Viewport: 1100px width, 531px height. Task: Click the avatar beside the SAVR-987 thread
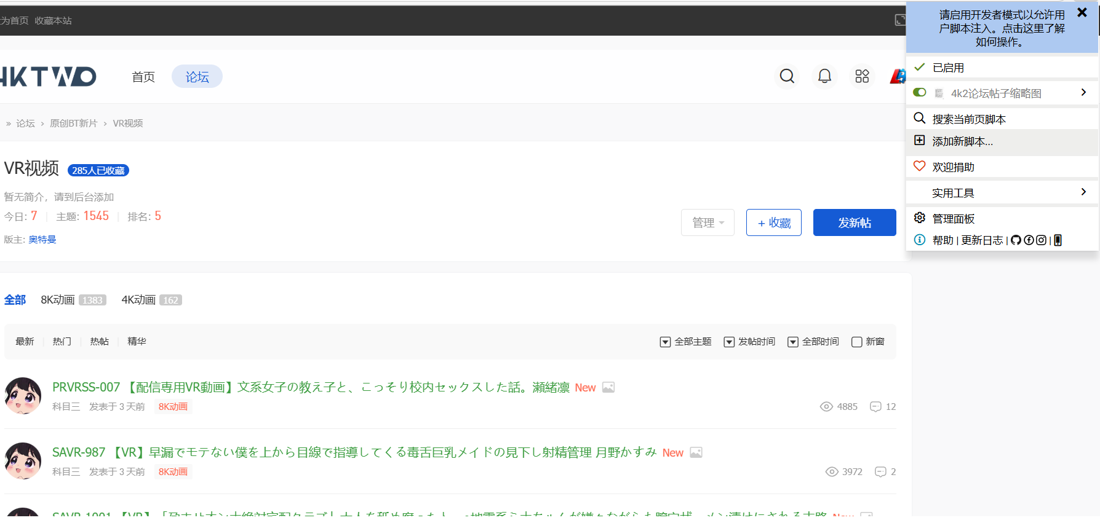click(23, 461)
